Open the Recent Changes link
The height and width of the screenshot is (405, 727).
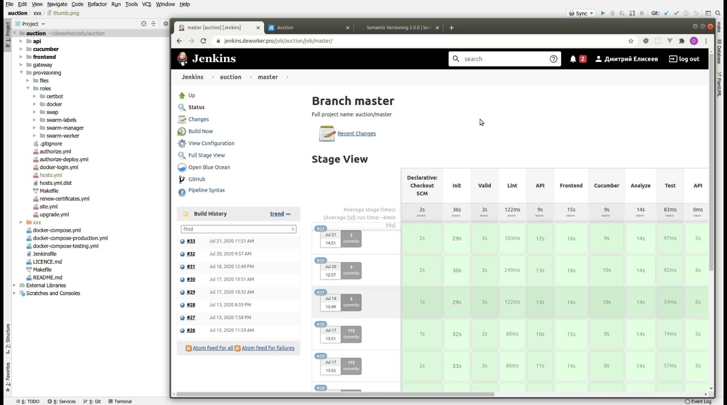click(357, 133)
